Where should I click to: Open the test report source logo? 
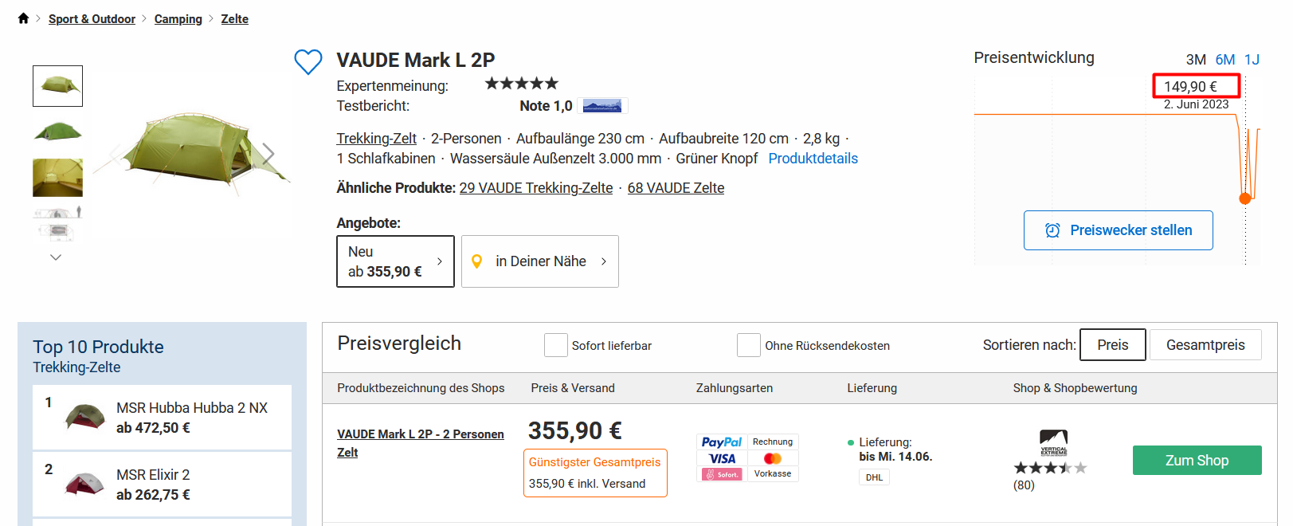(x=602, y=106)
